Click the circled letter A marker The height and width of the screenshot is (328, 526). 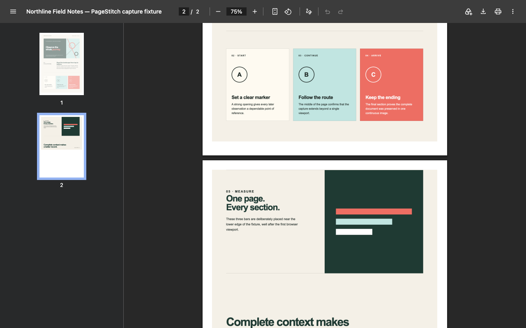240,75
